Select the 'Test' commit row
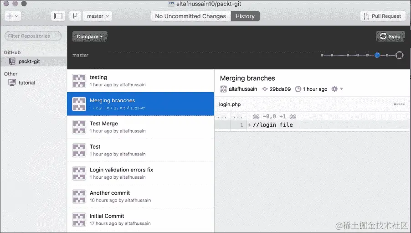This screenshot has width=411, height=233. coord(140,150)
